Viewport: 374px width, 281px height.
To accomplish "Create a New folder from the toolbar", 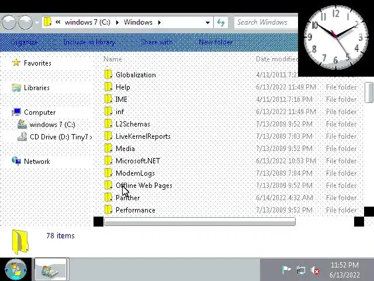I will click(216, 42).
